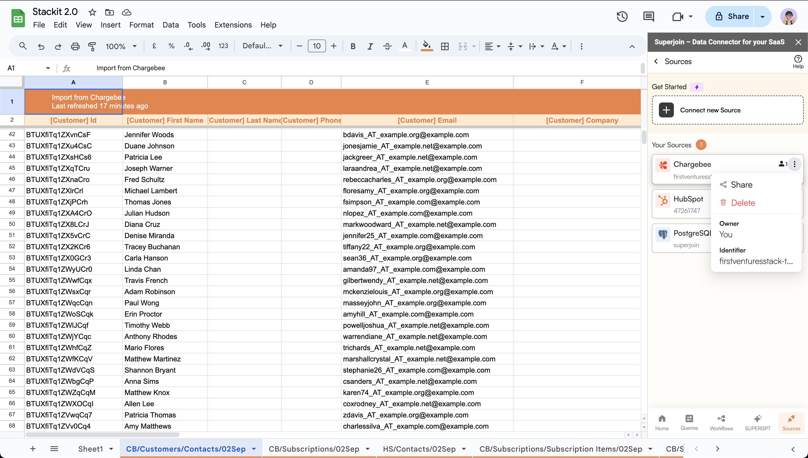
Task: Start a Meet call camera icon
Action: [x=678, y=16]
